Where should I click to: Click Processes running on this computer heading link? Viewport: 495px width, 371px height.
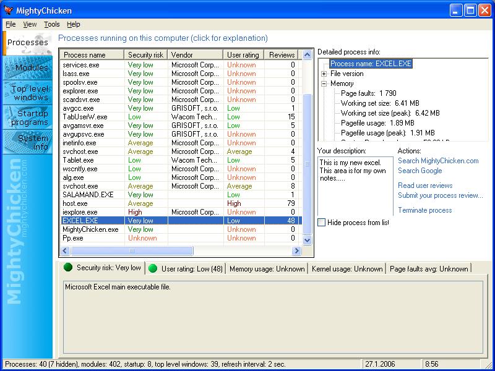pyautogui.click(x=163, y=38)
